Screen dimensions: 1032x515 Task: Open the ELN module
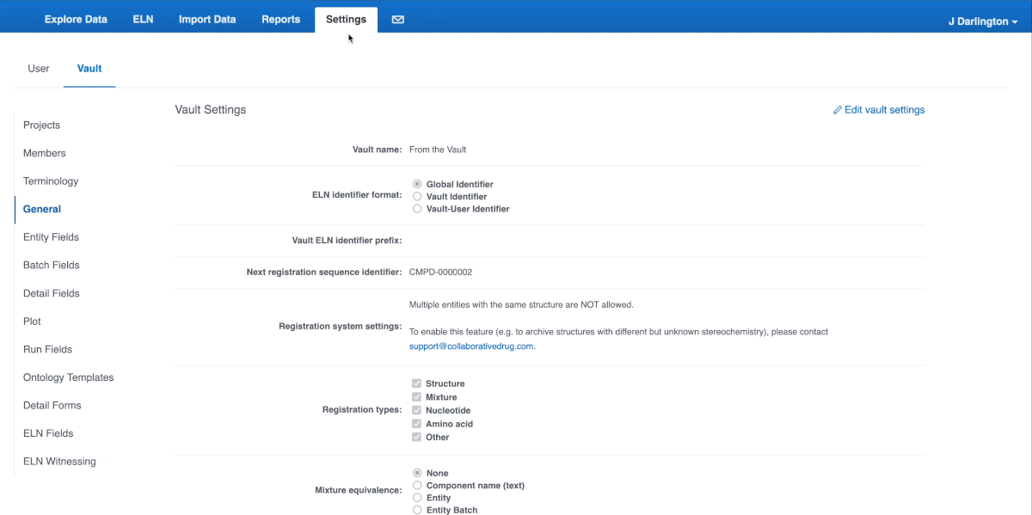(x=143, y=19)
